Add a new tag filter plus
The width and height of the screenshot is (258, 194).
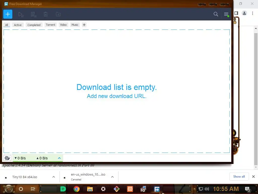[84, 25]
